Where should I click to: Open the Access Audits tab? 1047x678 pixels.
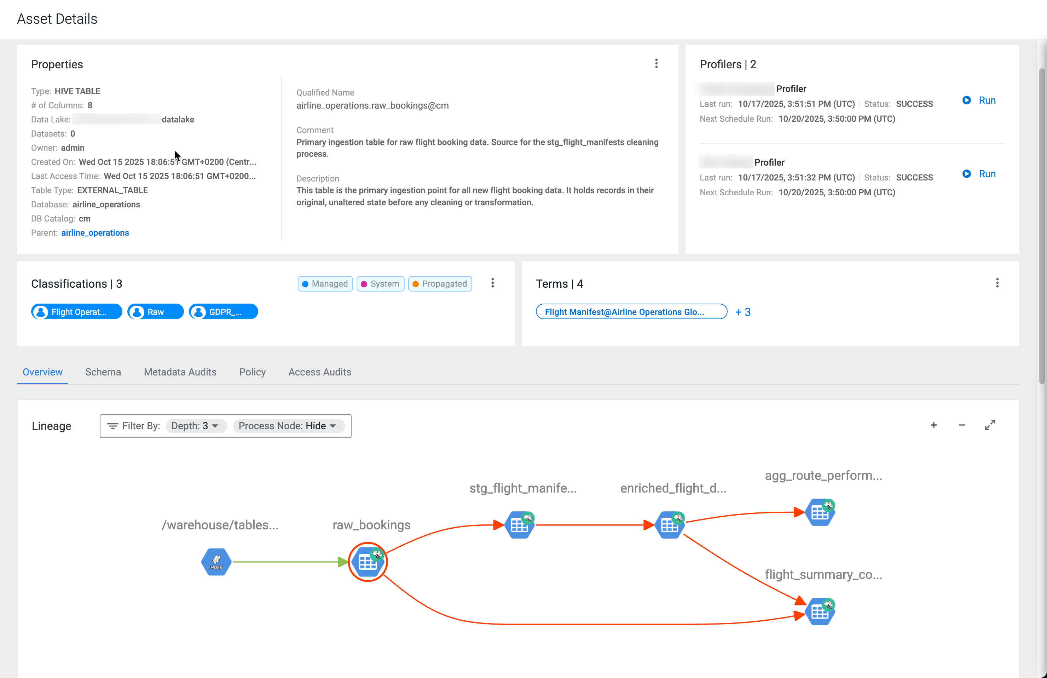coord(319,372)
